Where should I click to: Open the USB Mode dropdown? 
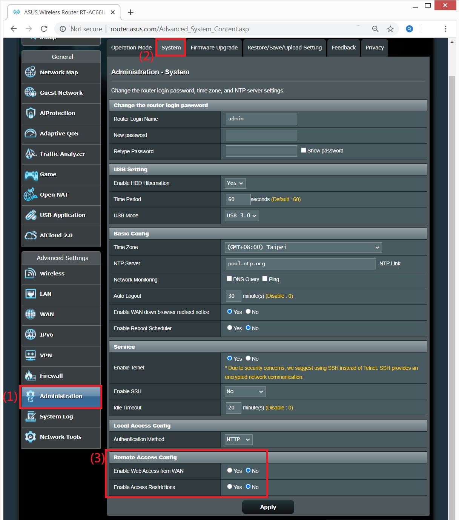coord(242,215)
